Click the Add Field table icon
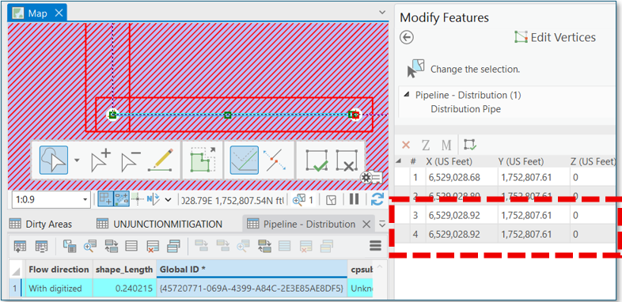The image size is (622, 302). (20, 247)
